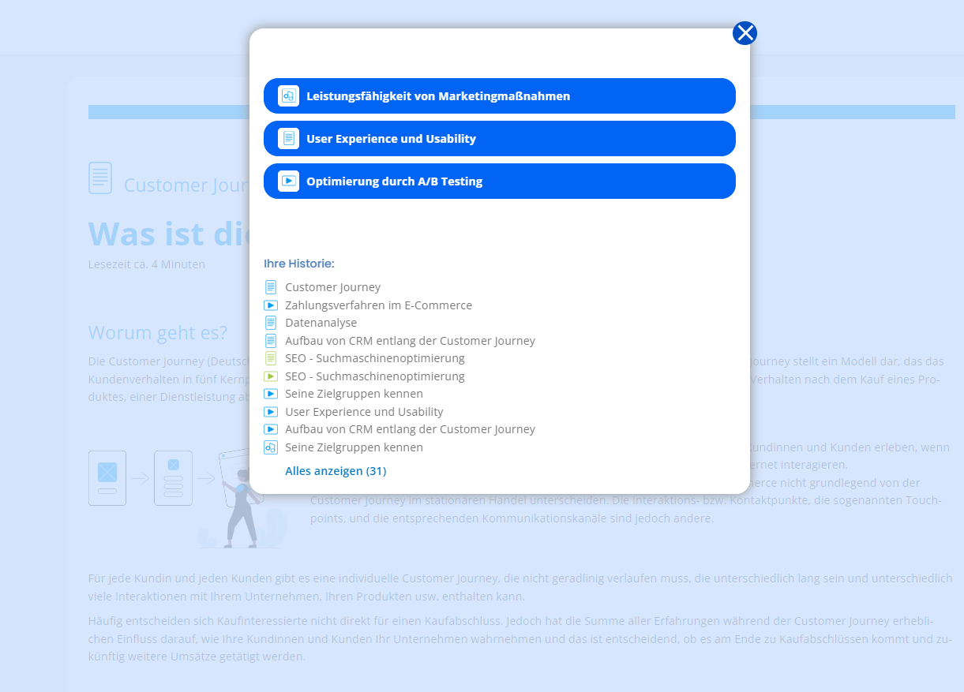Open Aufbau von CRM document history entry

click(410, 341)
